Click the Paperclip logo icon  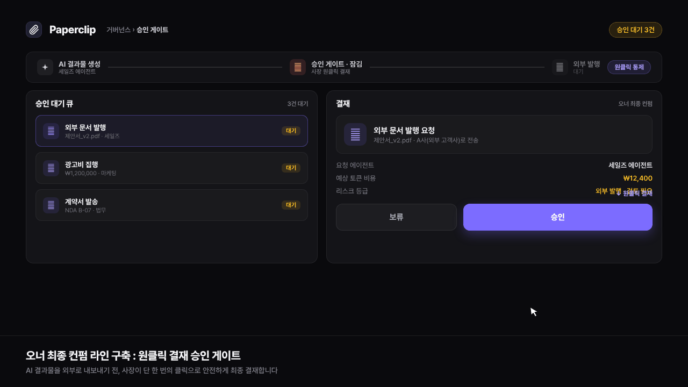(x=34, y=30)
